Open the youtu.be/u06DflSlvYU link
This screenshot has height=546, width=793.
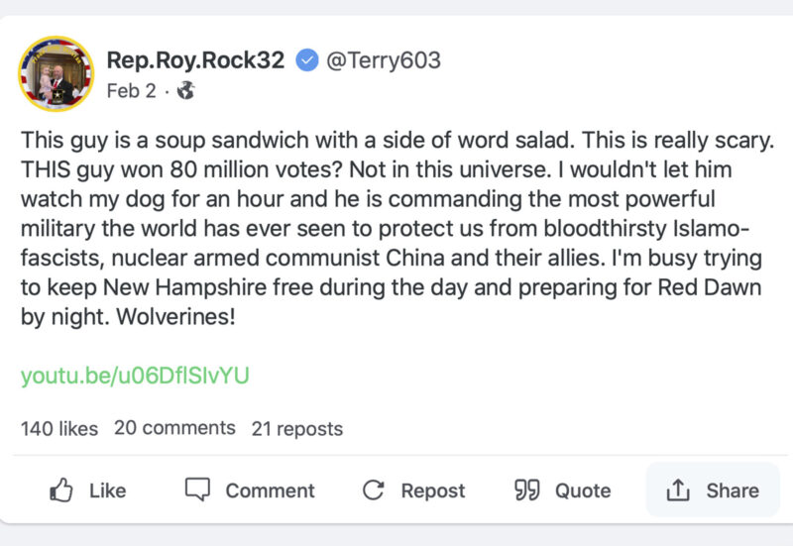tap(135, 376)
